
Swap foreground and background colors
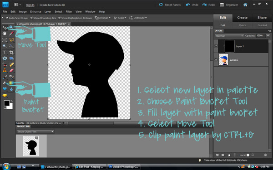pyautogui.click(x=11, y=101)
